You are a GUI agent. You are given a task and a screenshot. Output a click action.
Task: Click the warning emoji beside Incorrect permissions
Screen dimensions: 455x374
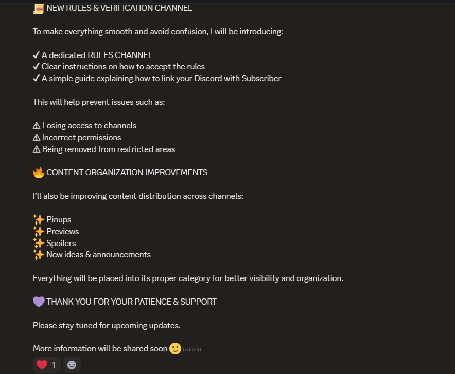click(37, 138)
